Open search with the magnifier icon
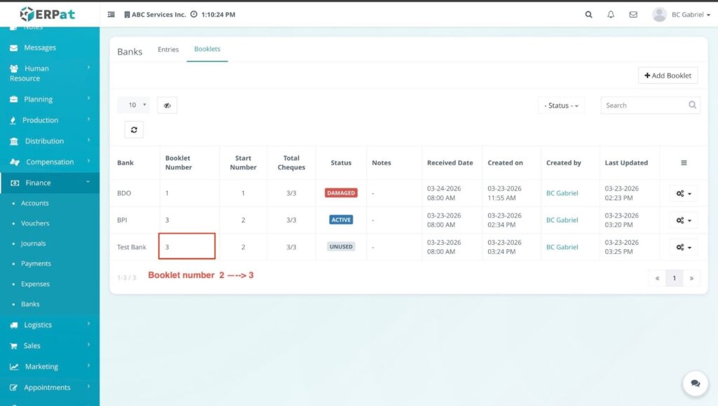The image size is (718, 406). 588,15
